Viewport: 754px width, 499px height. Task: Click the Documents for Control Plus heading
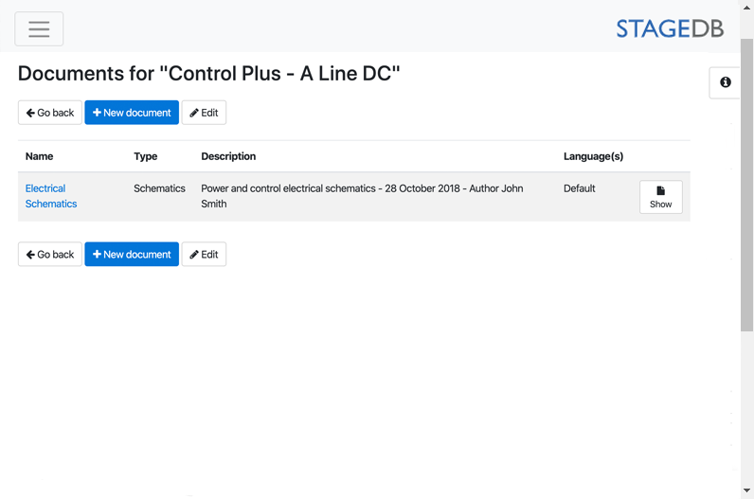tap(208, 74)
